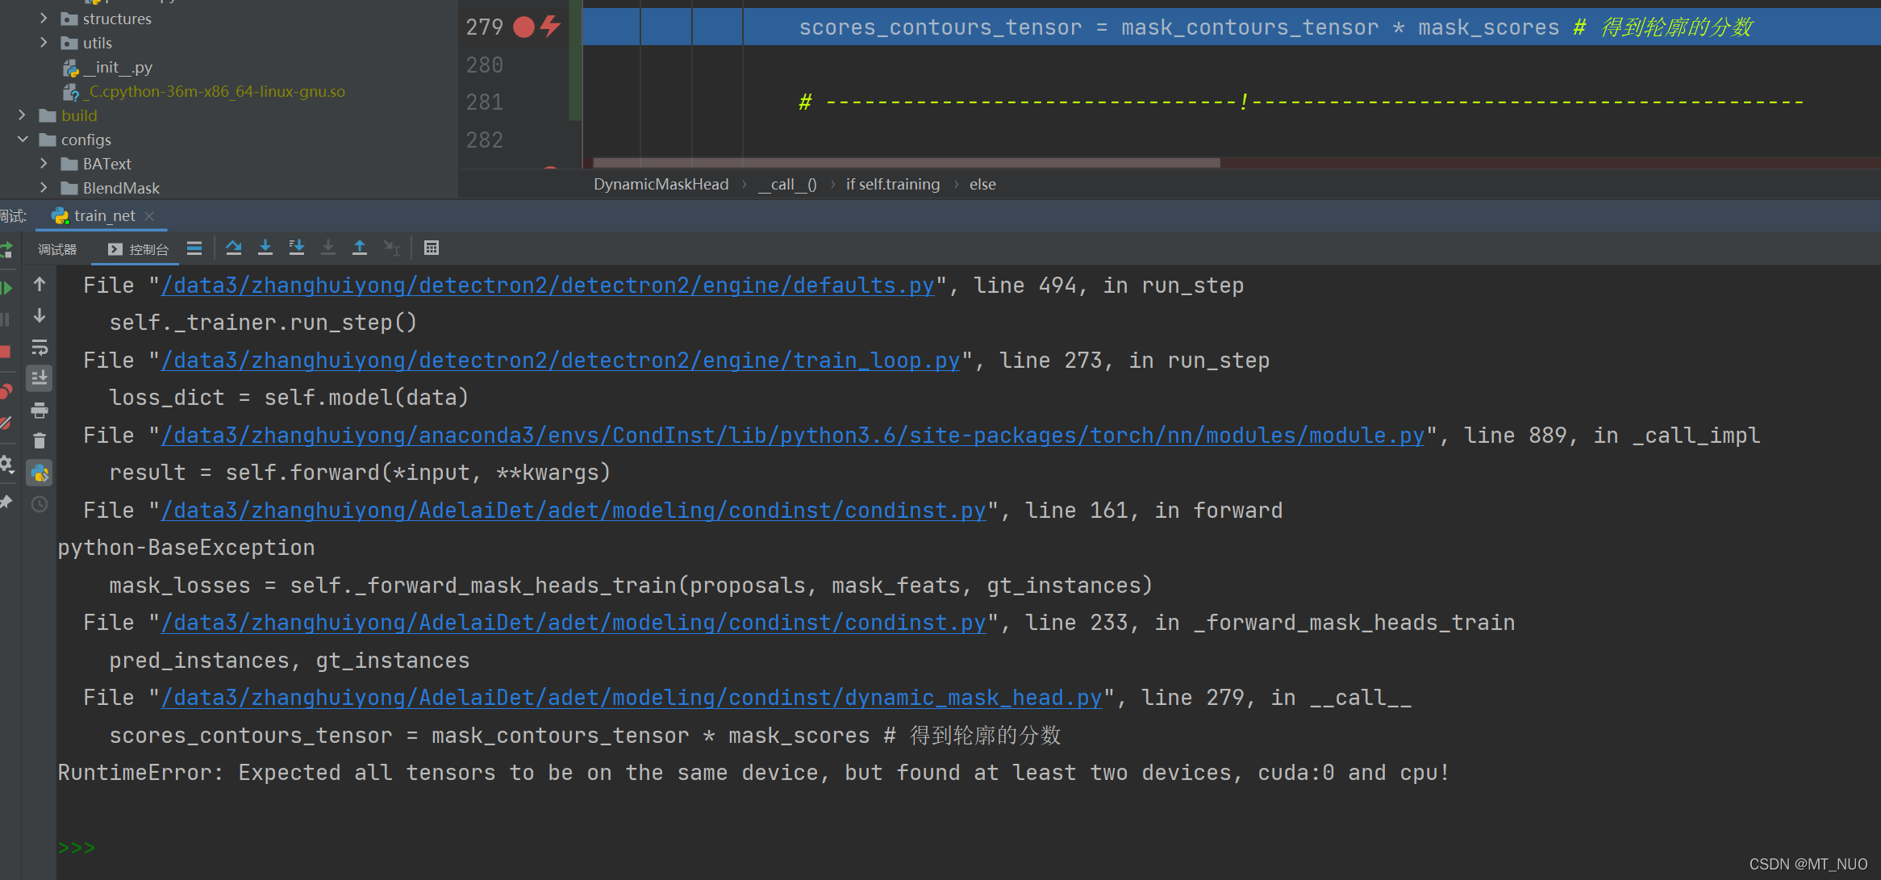Select the configs folder row
Viewport: 1881px width, 880px height.
tap(229, 140)
